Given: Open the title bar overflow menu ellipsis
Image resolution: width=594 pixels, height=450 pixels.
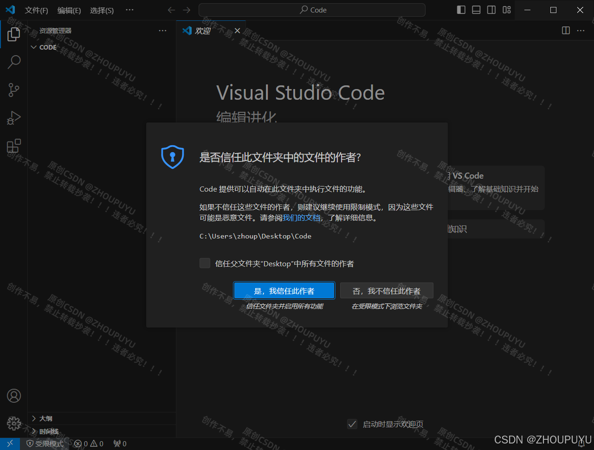Looking at the screenshot, I should click(x=129, y=10).
